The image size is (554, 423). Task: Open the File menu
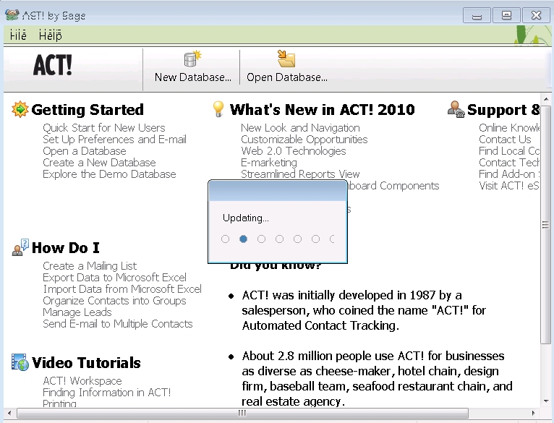point(18,35)
